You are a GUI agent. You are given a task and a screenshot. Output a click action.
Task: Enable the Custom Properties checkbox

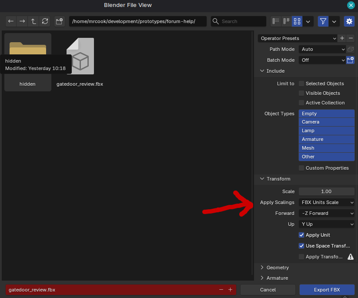click(301, 168)
